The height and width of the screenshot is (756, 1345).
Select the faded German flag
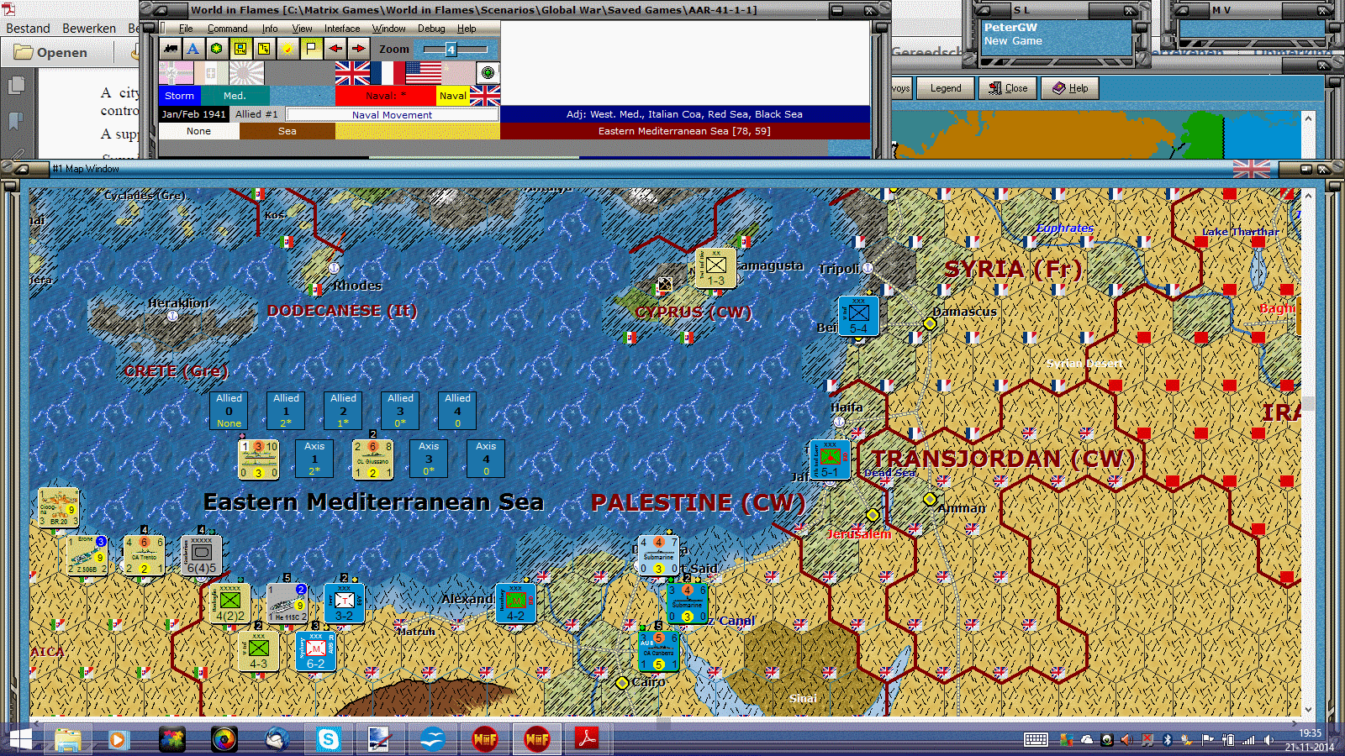click(176, 73)
